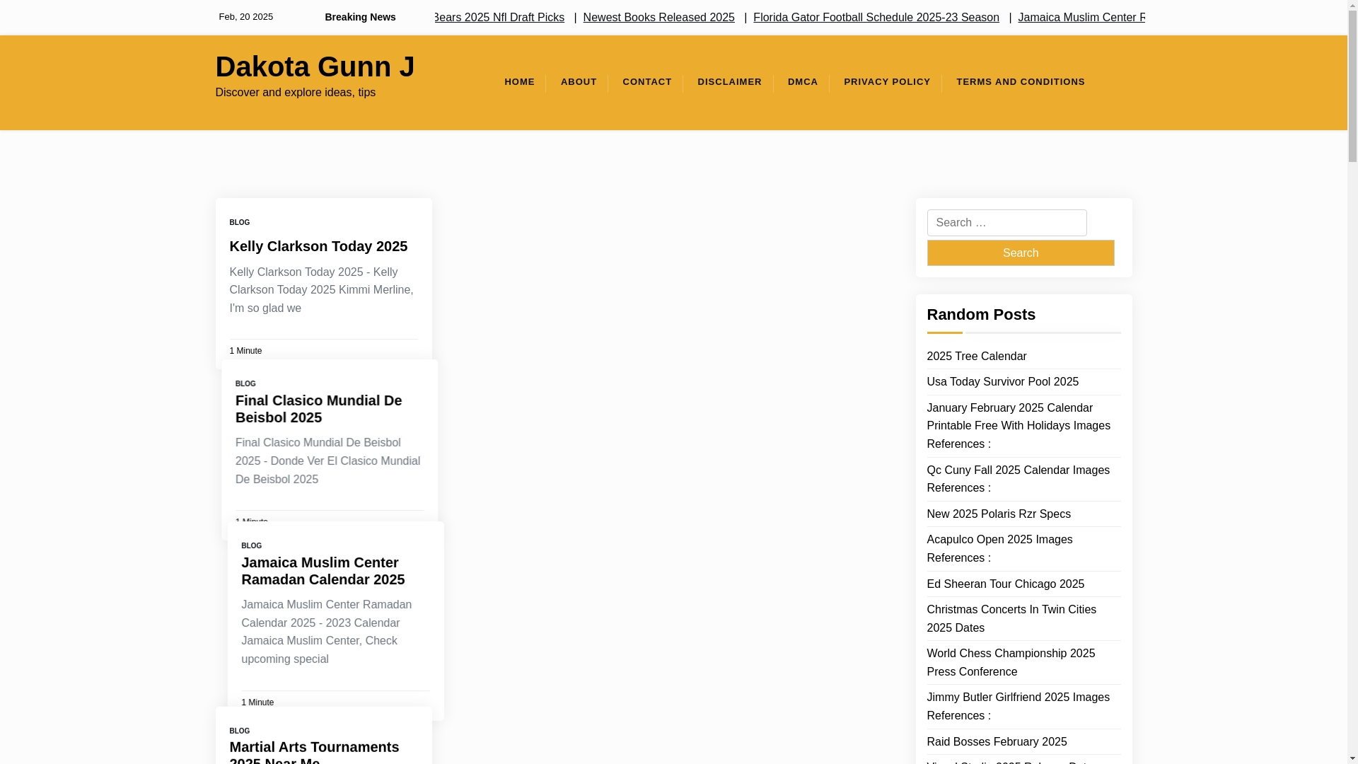This screenshot has width=1358, height=764.
Task: Open Kelly Clarkson Today 2025 post
Action: pyautogui.click(x=318, y=246)
